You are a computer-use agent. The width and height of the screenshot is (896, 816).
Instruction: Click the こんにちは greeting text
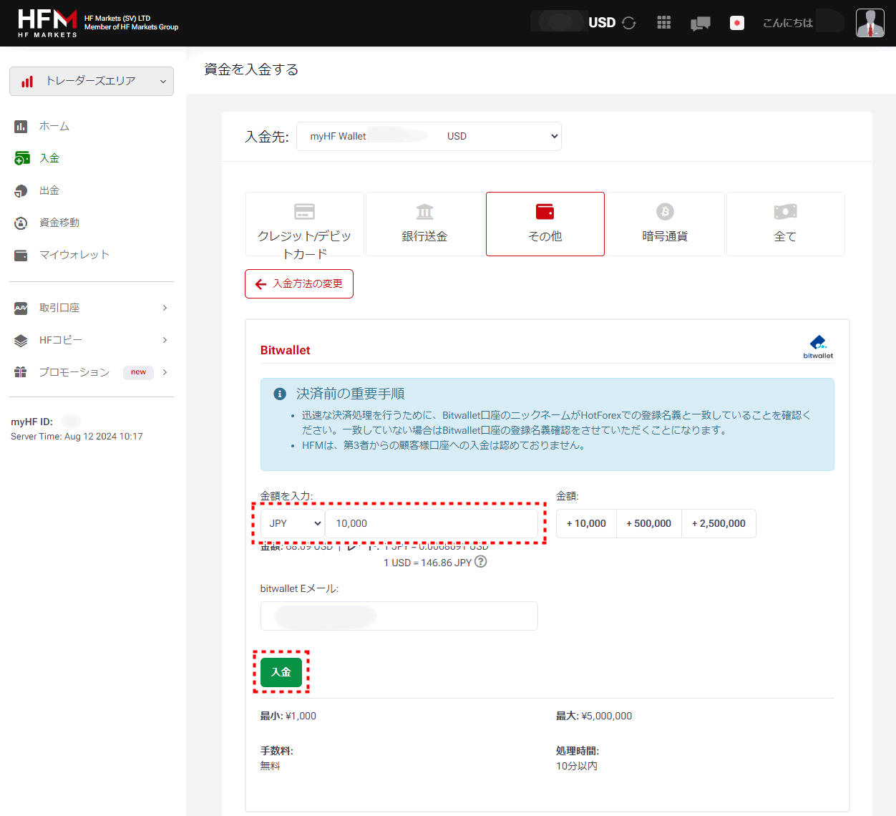pyautogui.click(x=788, y=23)
